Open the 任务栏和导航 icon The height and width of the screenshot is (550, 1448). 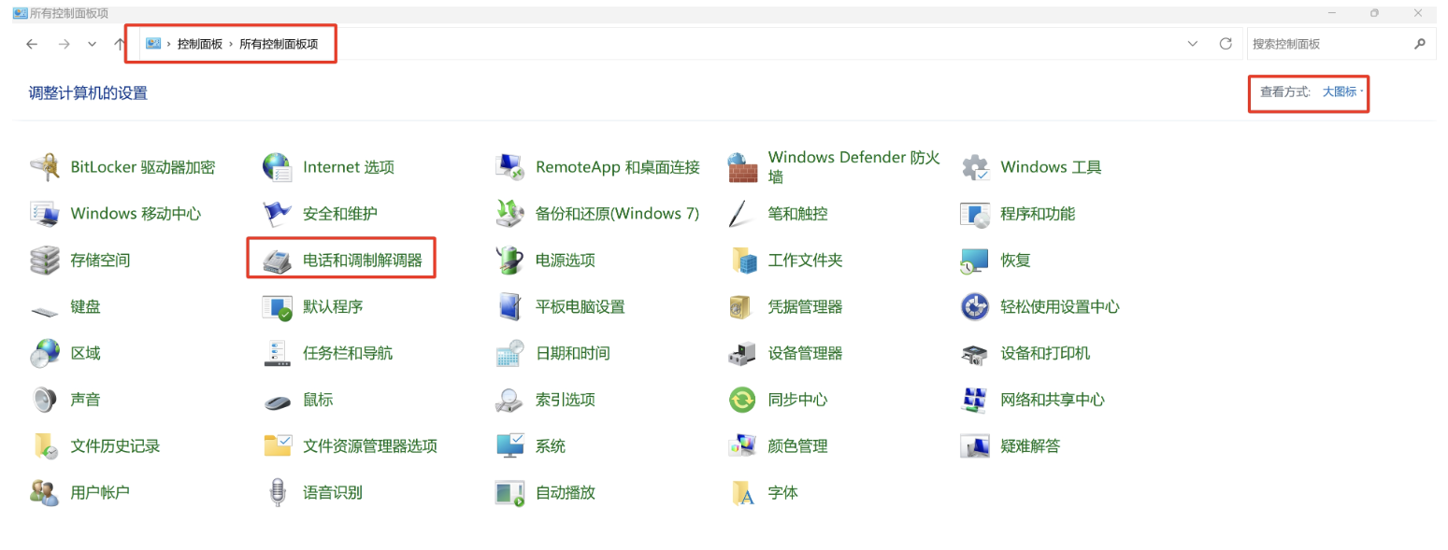pyautogui.click(x=277, y=354)
